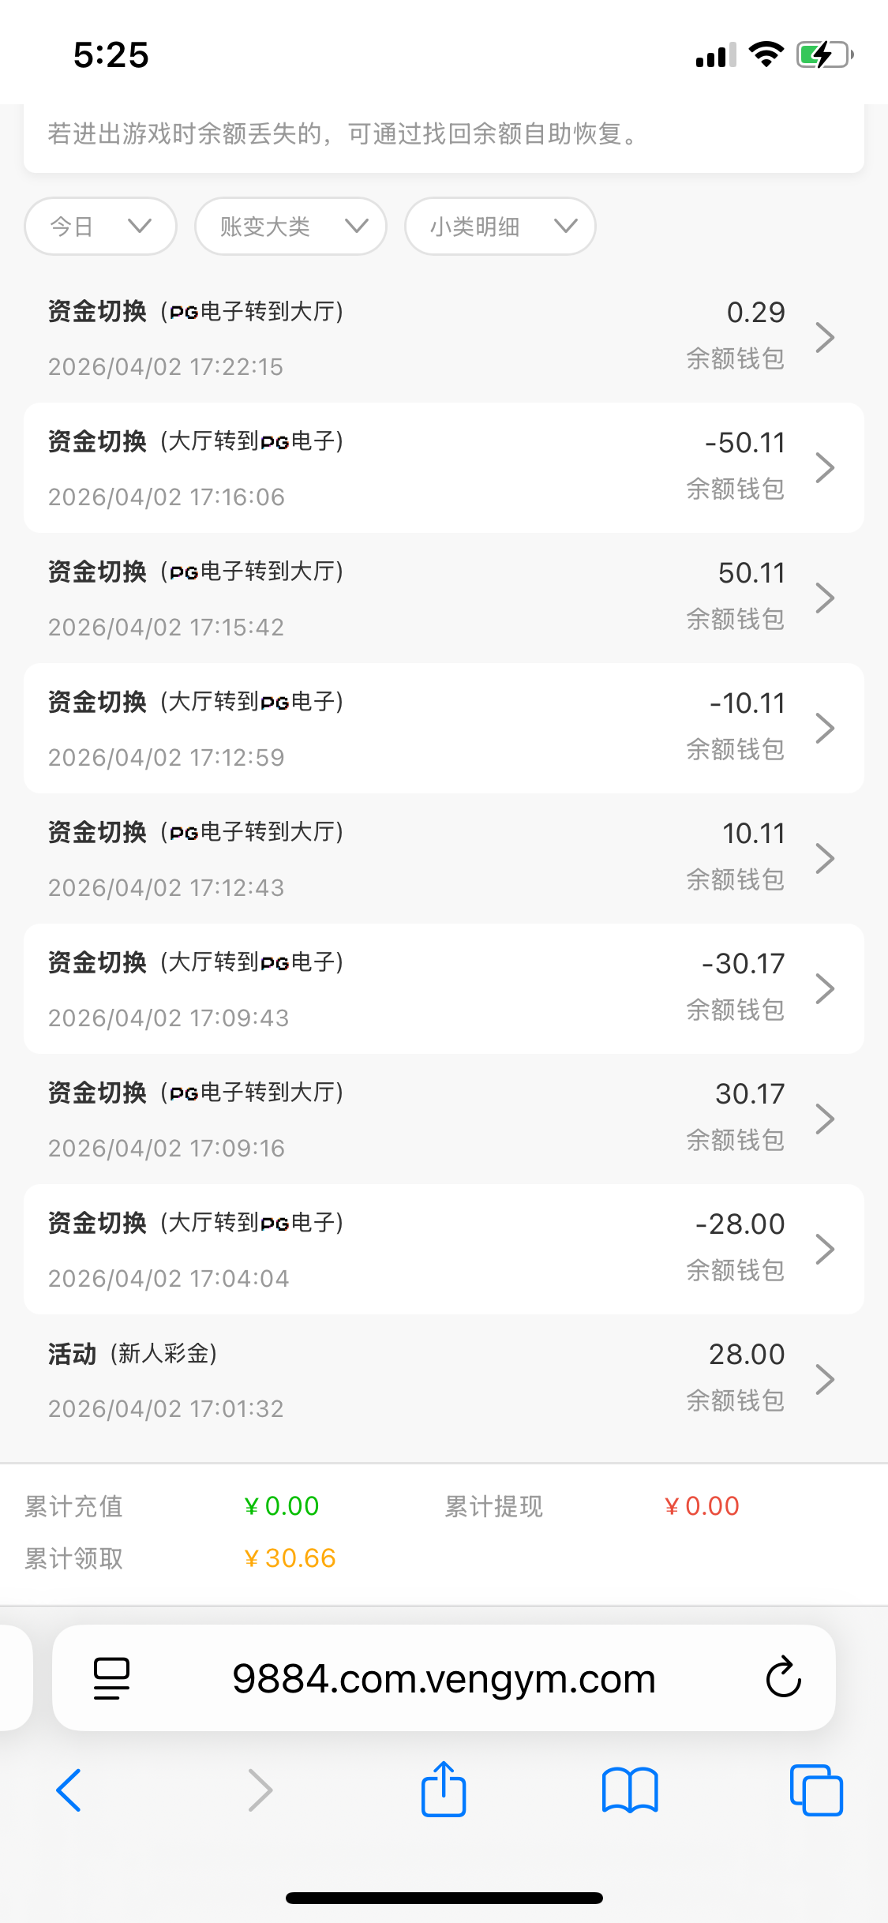Tap Safari back arrow button
Image resolution: width=888 pixels, height=1923 pixels.
tap(69, 1790)
